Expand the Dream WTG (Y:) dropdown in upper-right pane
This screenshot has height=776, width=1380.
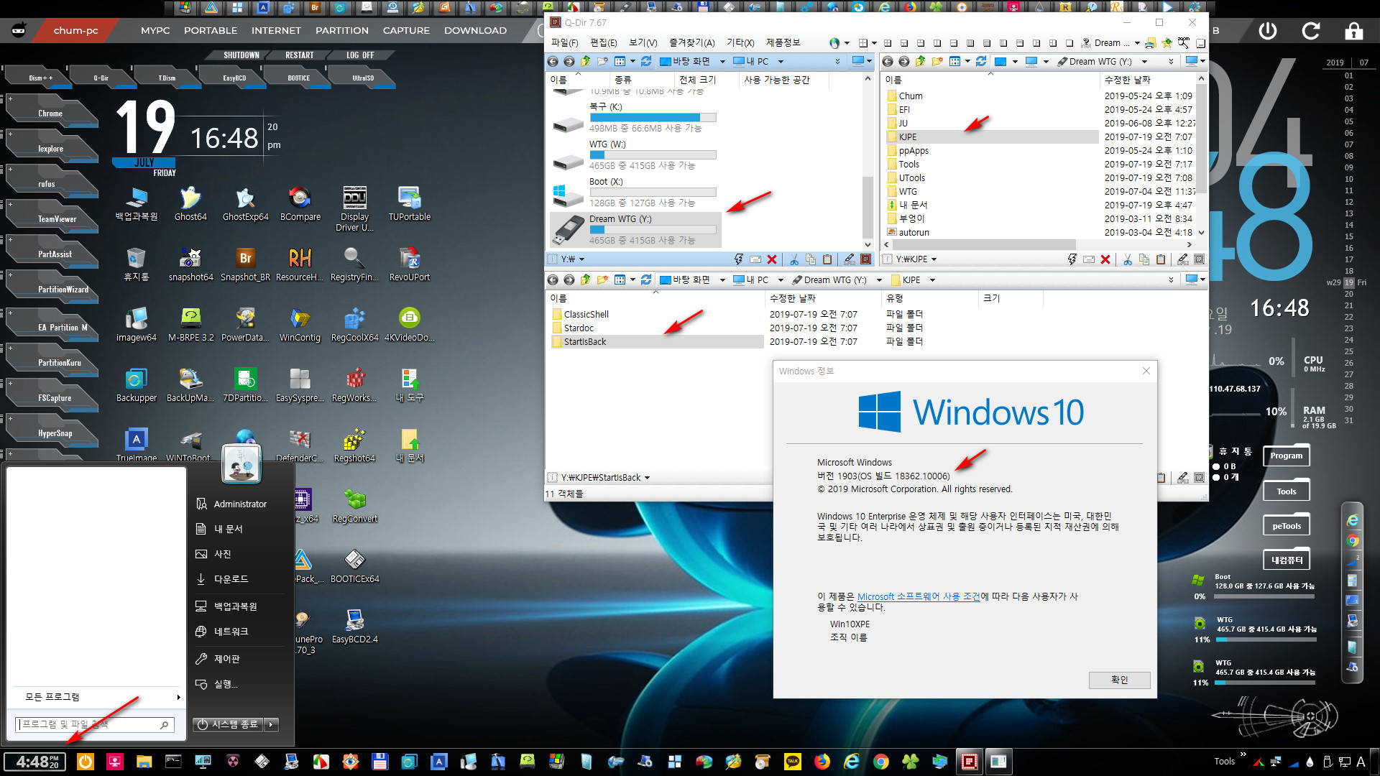tap(1144, 62)
